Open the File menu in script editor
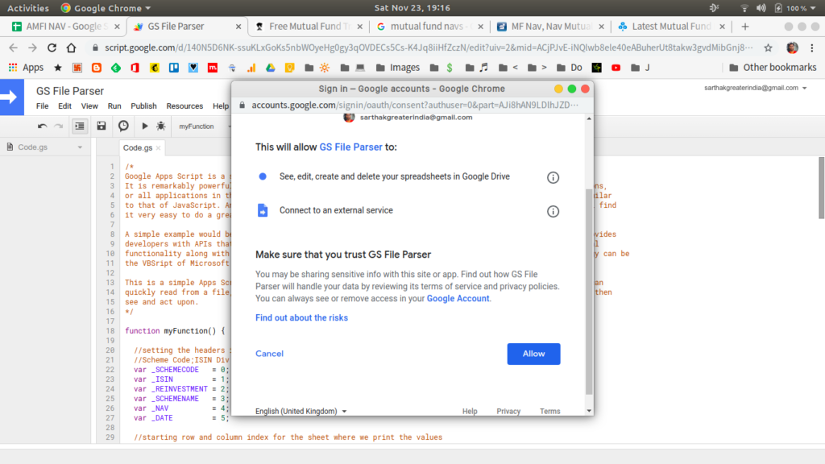This screenshot has height=464, width=825. [x=42, y=106]
